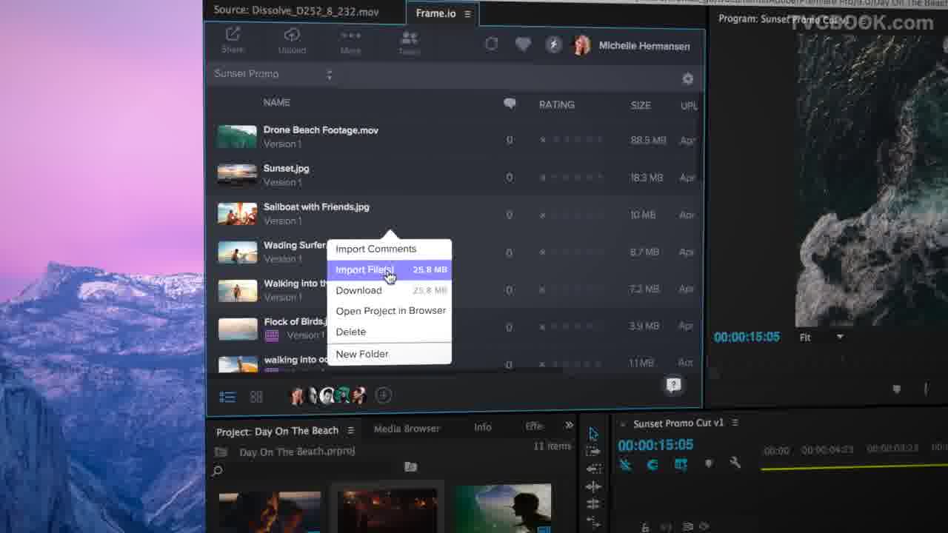Sort files by the SIZE column header
The image size is (948, 533).
pos(641,106)
